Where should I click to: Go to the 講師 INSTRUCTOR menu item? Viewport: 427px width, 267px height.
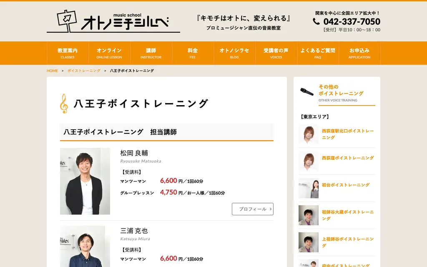[151, 53]
